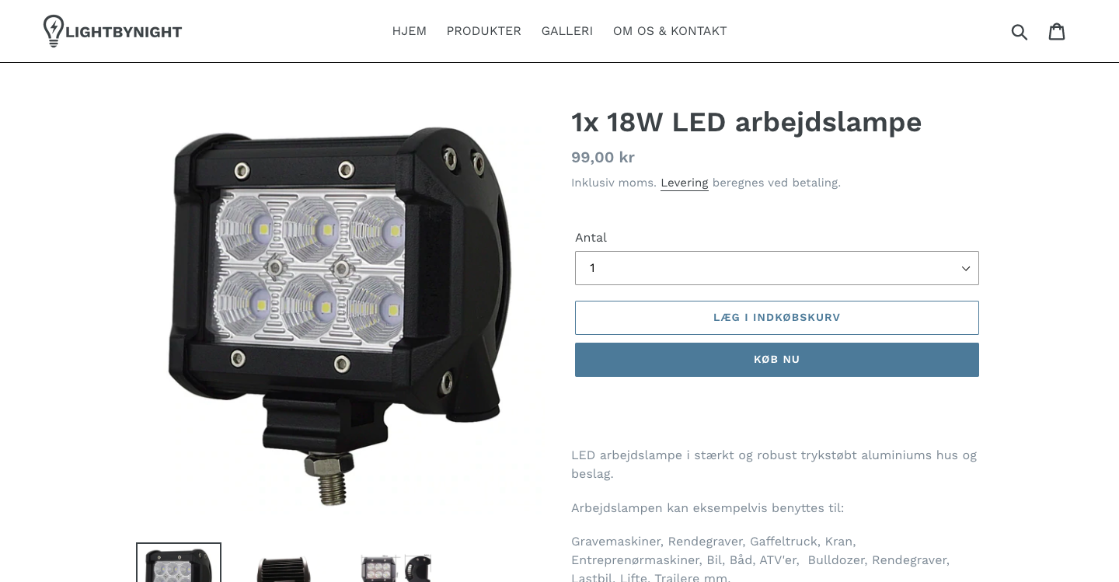The height and width of the screenshot is (582, 1119).
Task: Select the second side-view lamp thumbnail
Action: [x=284, y=567]
